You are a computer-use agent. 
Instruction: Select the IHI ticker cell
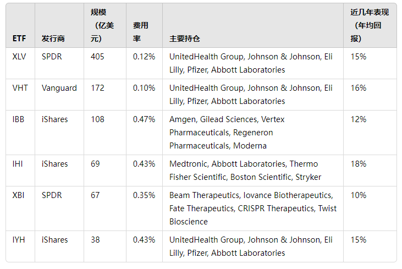pyautogui.click(x=18, y=164)
